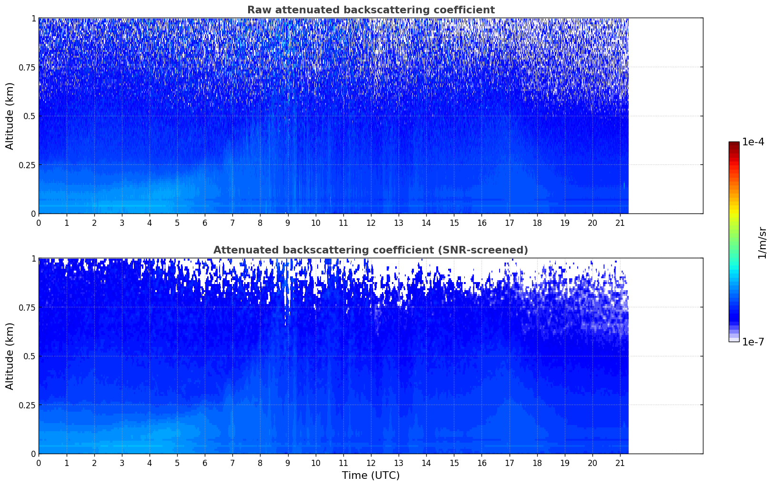Viewport: 772px width, 486px height.
Task: Click the top plot's "Altitude (km)" label
Action: coord(10,116)
